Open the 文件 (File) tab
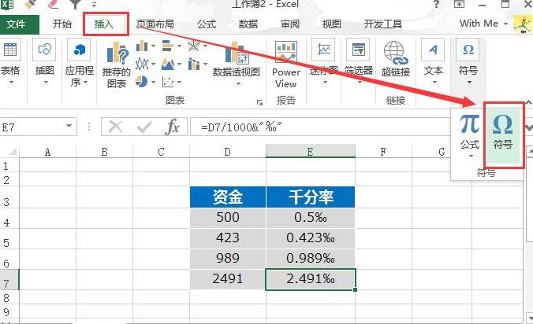This screenshot has height=324, width=533. point(17,24)
